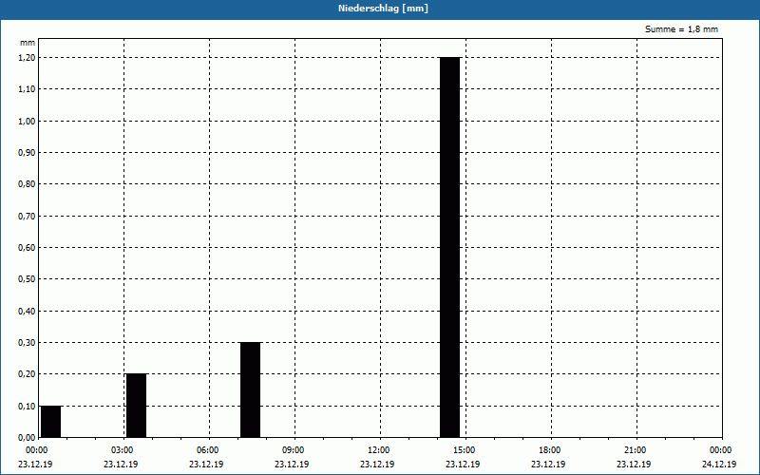
Task: Click the 0,20 y-axis value
Action: 27,374
